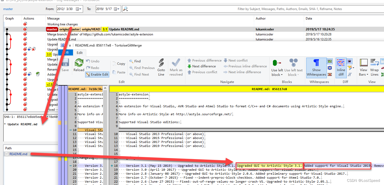Viewport: 384px width, 185px height.
Task: Open the From date picker dropdown
Action: coord(79,9)
